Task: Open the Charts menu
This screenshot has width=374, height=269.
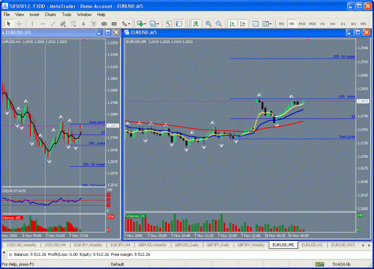Action: pyautogui.click(x=50, y=14)
